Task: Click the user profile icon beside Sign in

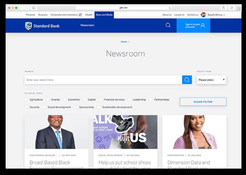Action: (x=203, y=25)
